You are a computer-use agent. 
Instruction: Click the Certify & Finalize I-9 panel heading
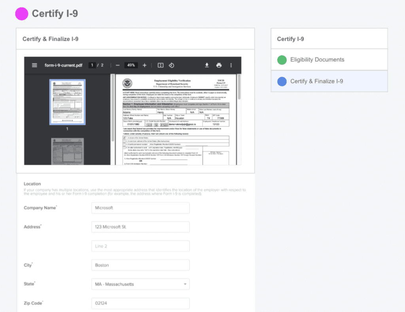(50, 39)
